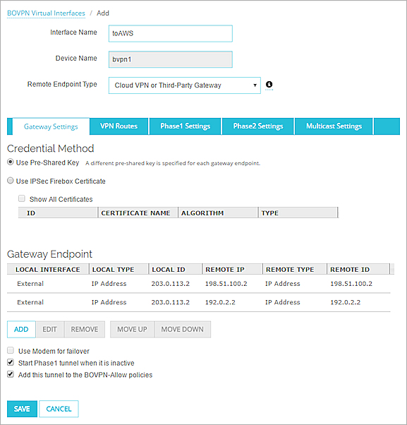
Task: Toggle Add this tunnel to BOVPN-Allow policies
Action: click(x=11, y=374)
